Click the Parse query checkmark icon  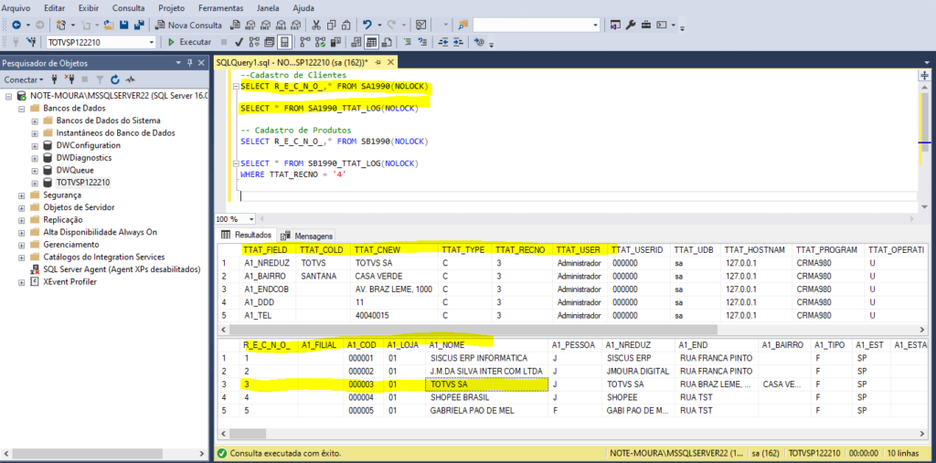pyautogui.click(x=239, y=42)
